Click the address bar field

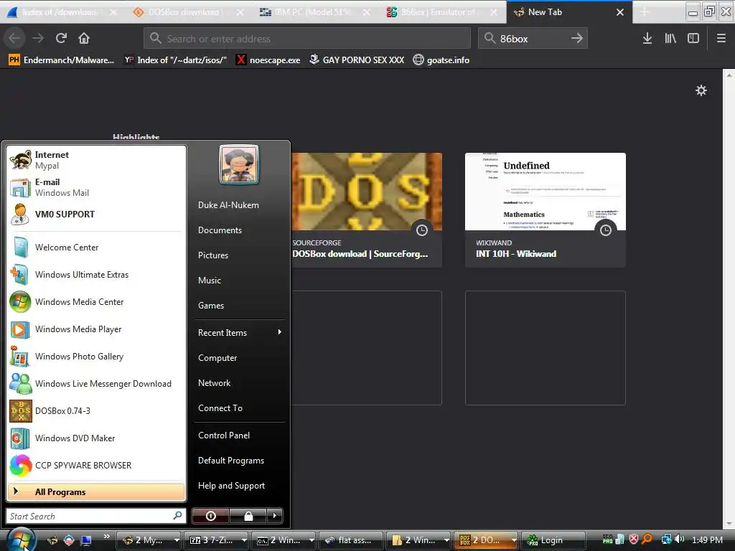tap(307, 38)
